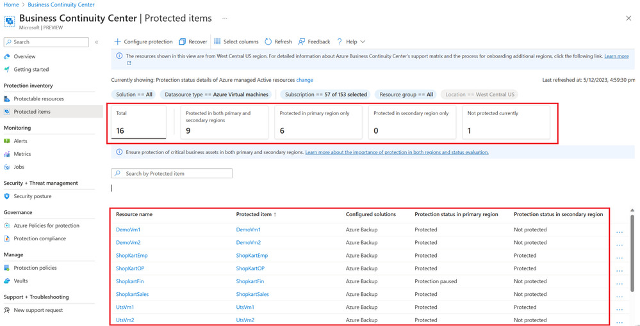Image resolution: width=640 pixels, height=326 pixels.
Task: Click the Select columns grid icon
Action: (217, 42)
